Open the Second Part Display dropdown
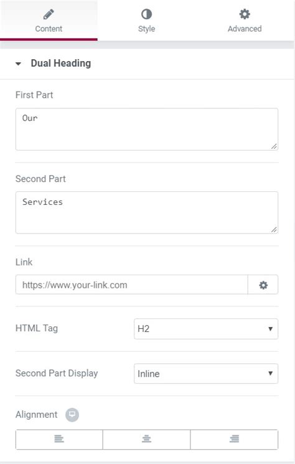Viewport: 295px width, 464px height. coord(206,374)
